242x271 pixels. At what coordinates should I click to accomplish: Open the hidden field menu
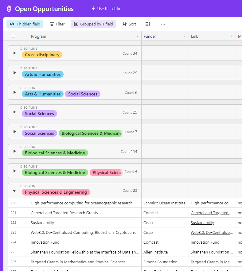coord(25,24)
